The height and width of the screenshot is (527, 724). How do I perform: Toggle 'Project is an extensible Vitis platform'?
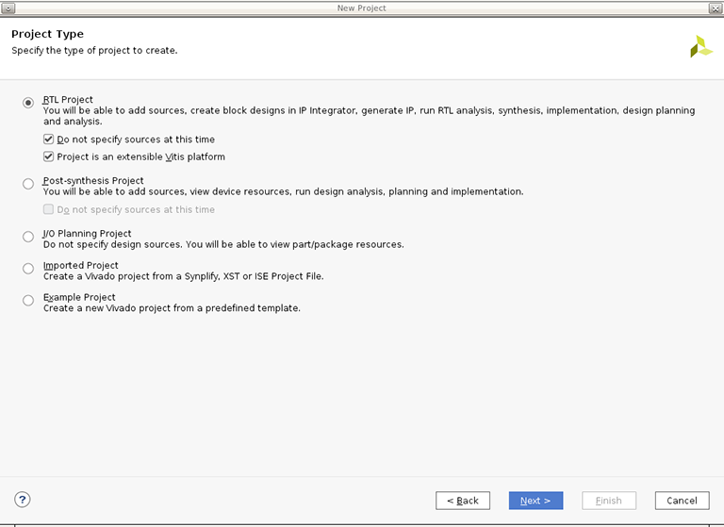49,156
